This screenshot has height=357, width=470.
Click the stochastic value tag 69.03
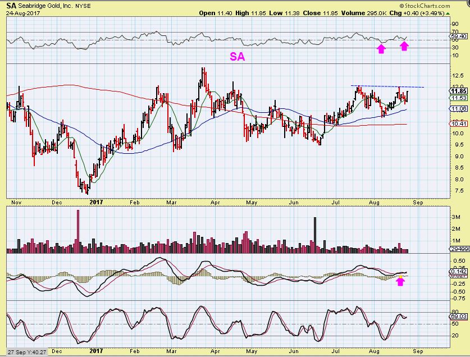click(459, 316)
